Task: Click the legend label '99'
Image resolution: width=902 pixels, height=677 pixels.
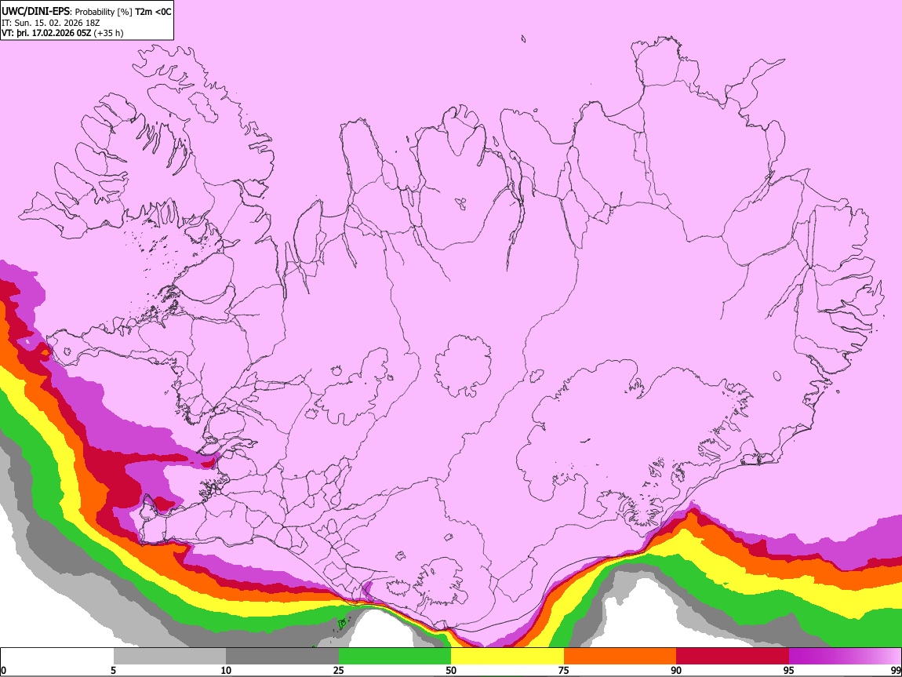Action: point(896,671)
